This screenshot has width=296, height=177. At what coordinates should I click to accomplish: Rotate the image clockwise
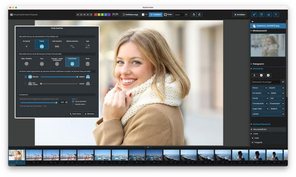(200, 15)
